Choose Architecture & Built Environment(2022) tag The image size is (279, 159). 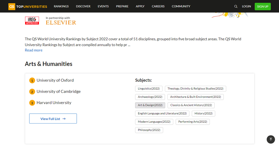click(x=196, y=97)
